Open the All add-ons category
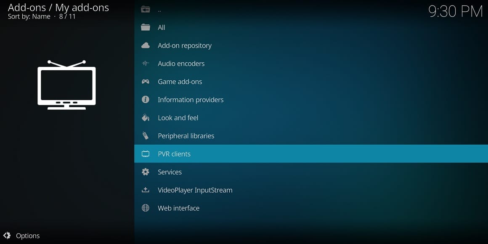The width and height of the screenshot is (488, 244). click(x=162, y=27)
